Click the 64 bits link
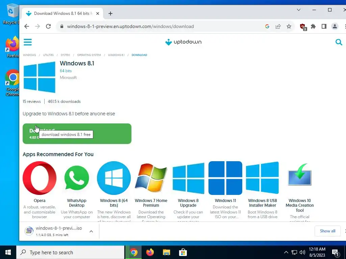This screenshot has width=346, height=259. pyautogui.click(x=66, y=71)
